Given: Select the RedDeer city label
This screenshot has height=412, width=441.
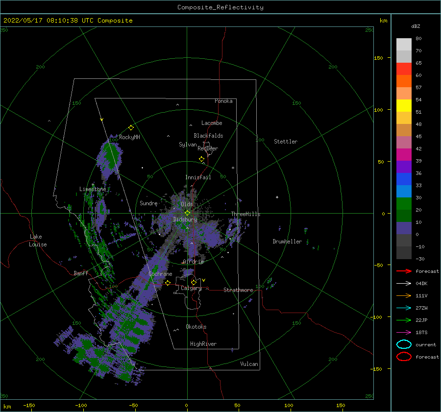Looking at the screenshot, I should click(208, 148).
